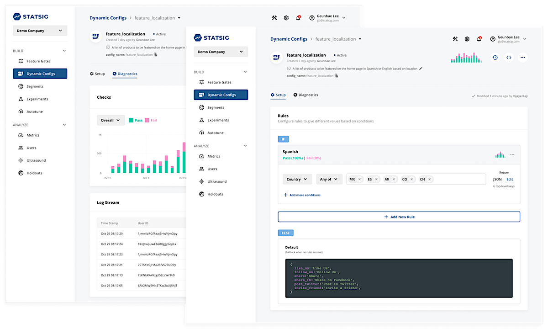Image resolution: width=548 pixels, height=329 pixels.
Task: Go to the Dynamic Configs breadcrumb in the front window
Action: (x=289, y=39)
